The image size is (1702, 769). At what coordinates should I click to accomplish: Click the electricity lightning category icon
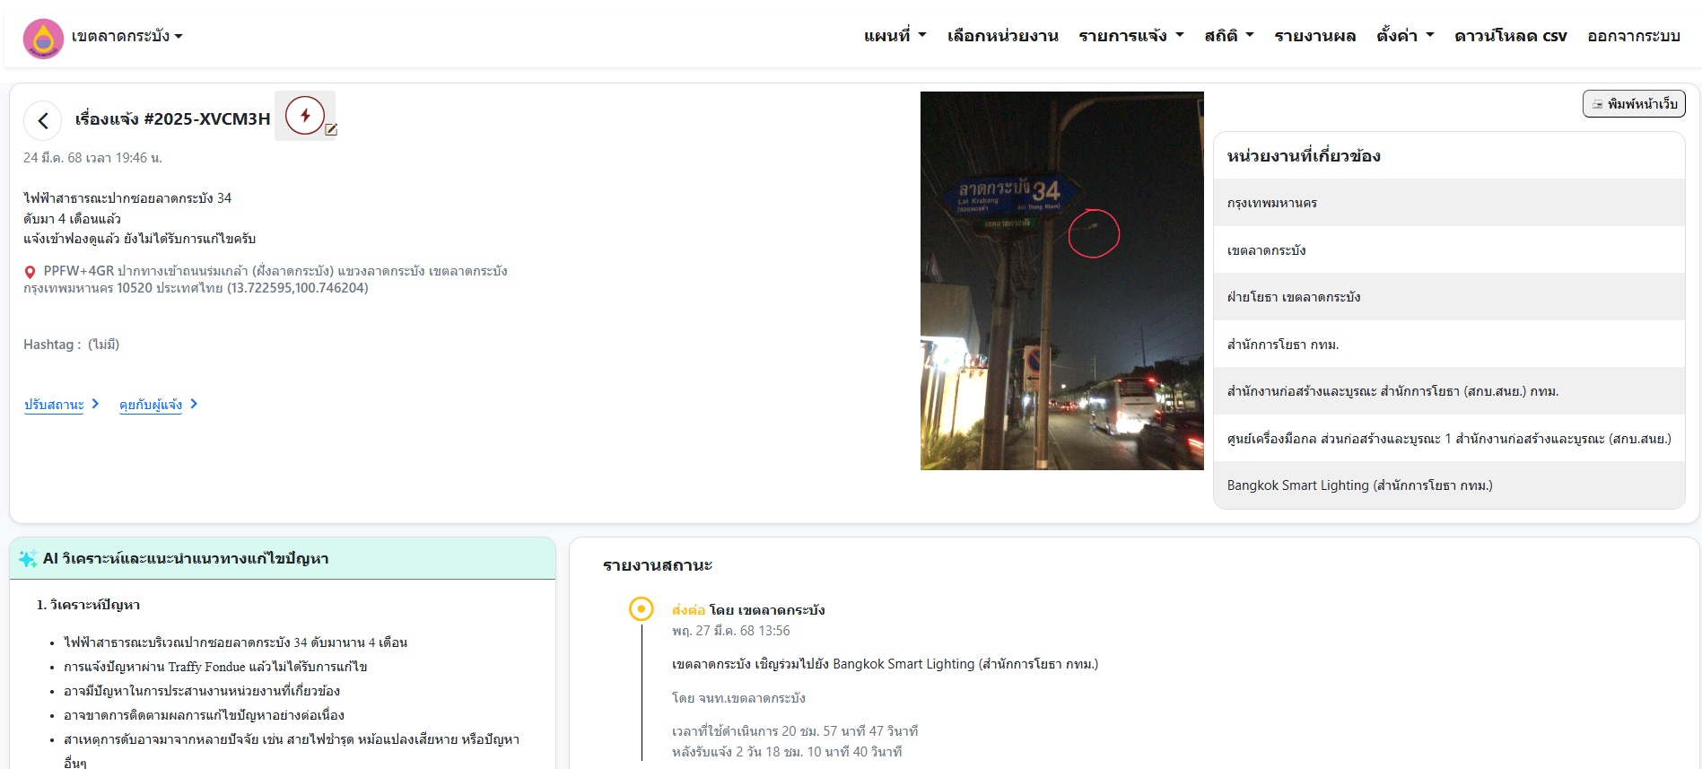304,115
